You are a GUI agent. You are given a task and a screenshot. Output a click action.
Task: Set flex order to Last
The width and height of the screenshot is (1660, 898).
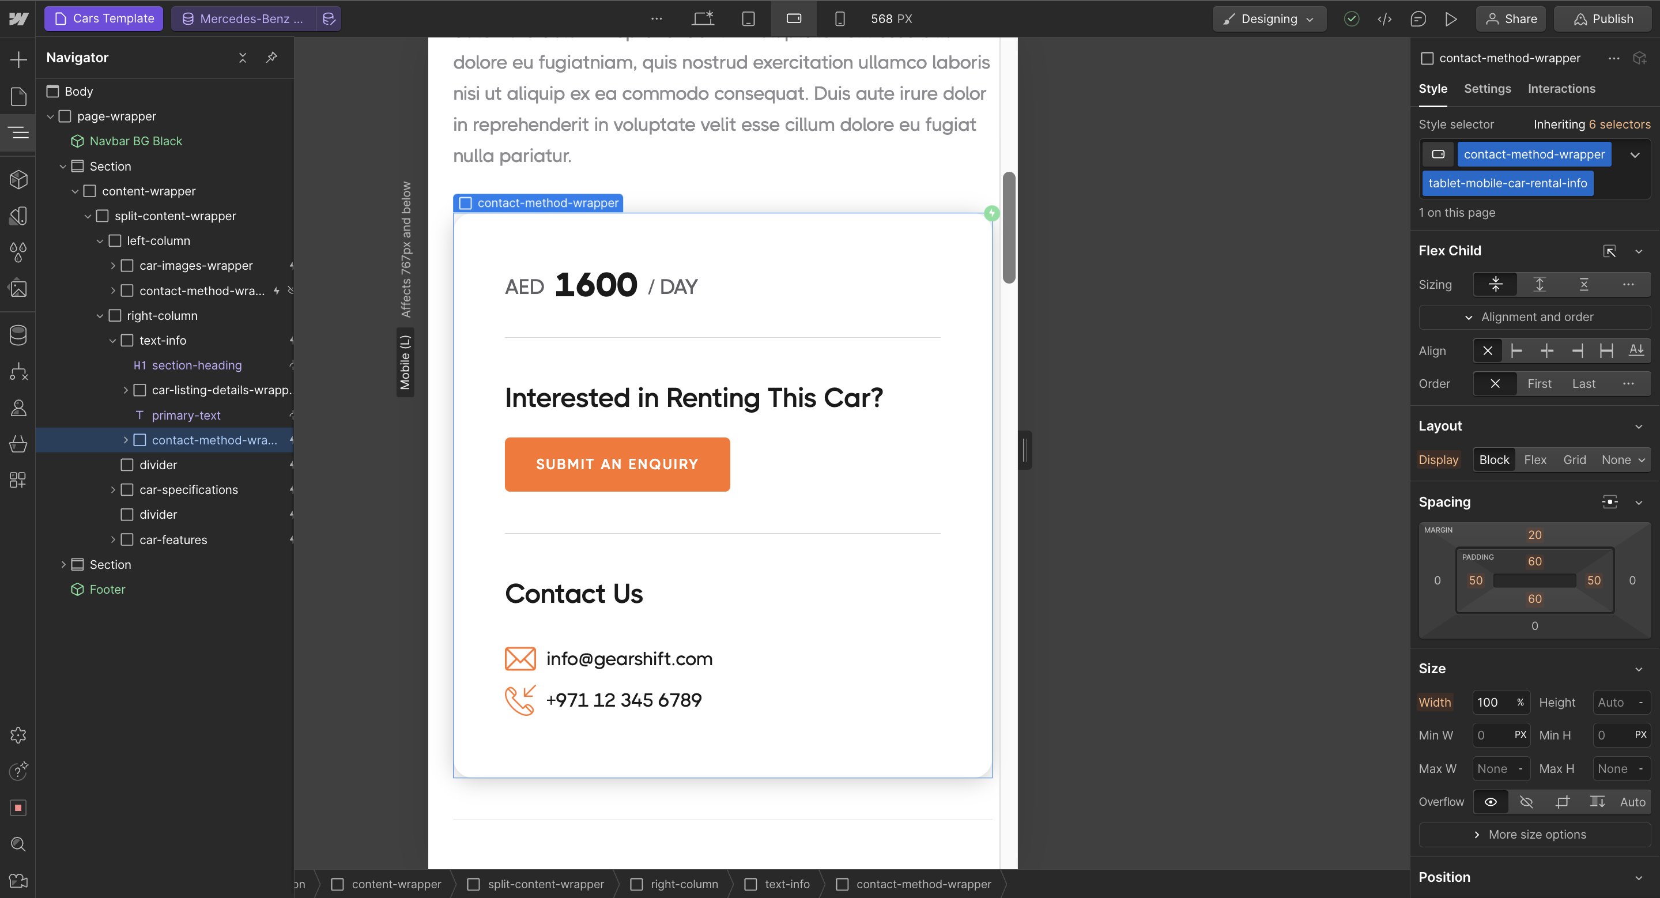point(1583,383)
